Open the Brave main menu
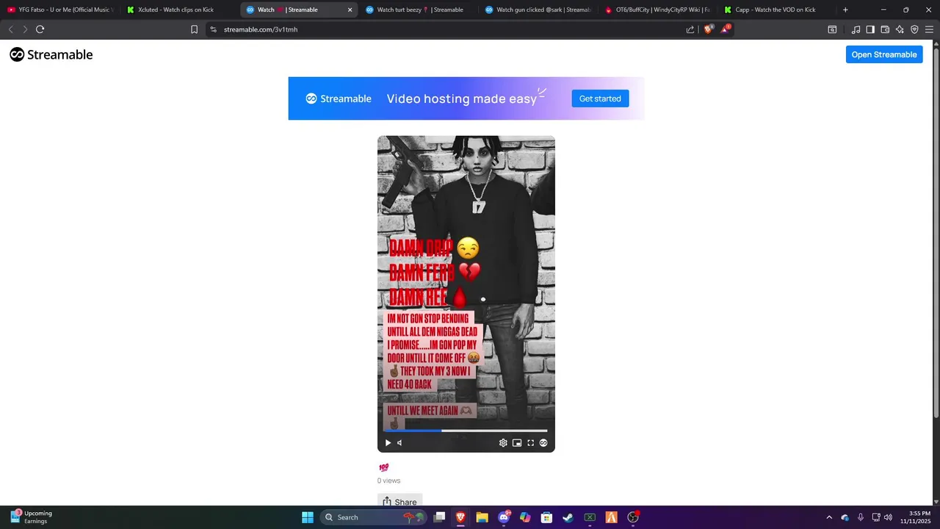This screenshot has height=529, width=940. tap(929, 29)
